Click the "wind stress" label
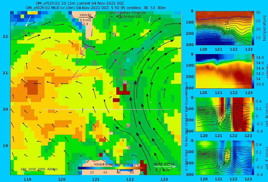268x182 pixels. pos(164,164)
